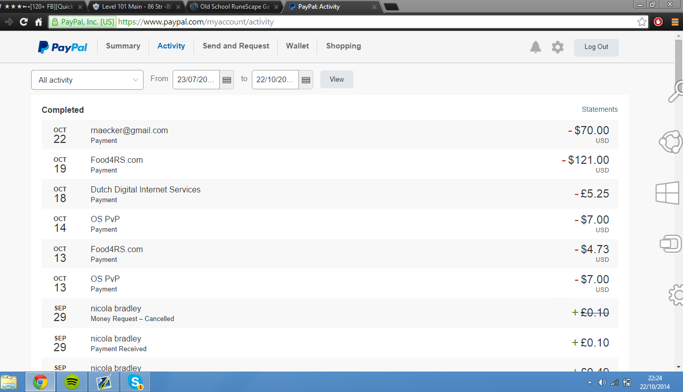This screenshot has height=392, width=683.
Task: Switch to the Summary tab
Action: tap(123, 46)
